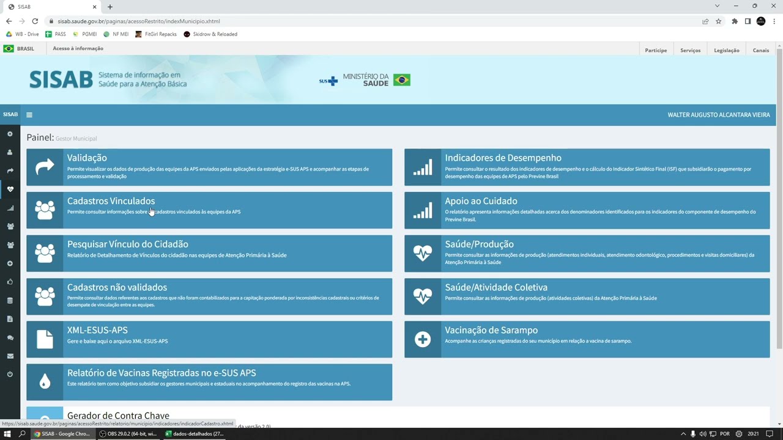The width and height of the screenshot is (783, 440).
Task: Click the envelope mail sidebar icon
Action: [10, 356]
